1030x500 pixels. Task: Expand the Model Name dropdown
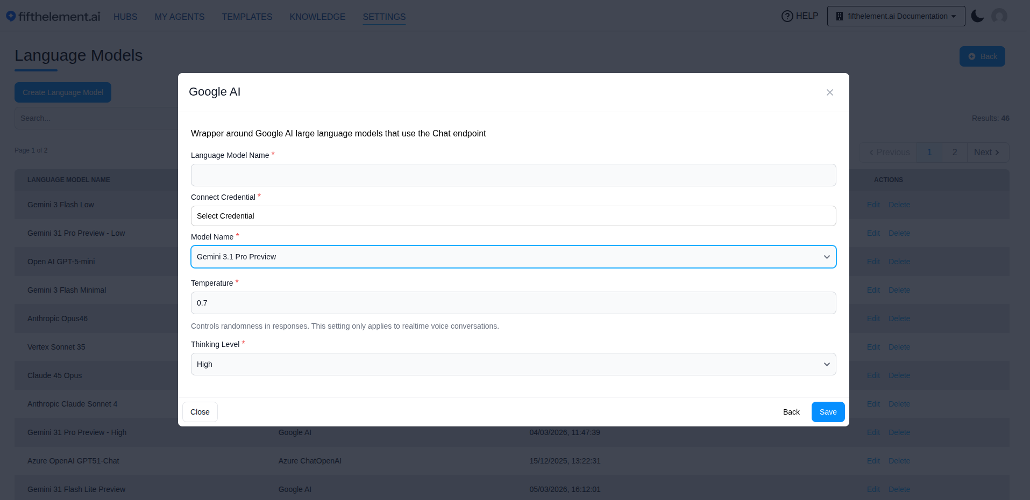(x=513, y=257)
